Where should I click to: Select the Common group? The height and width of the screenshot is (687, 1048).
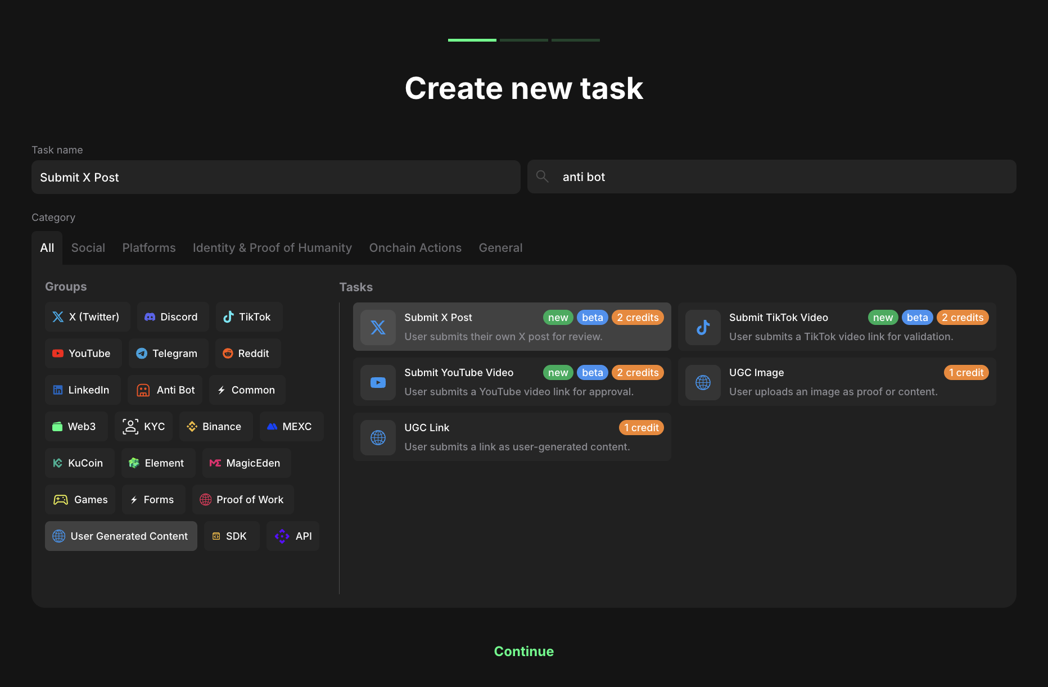[x=247, y=390]
